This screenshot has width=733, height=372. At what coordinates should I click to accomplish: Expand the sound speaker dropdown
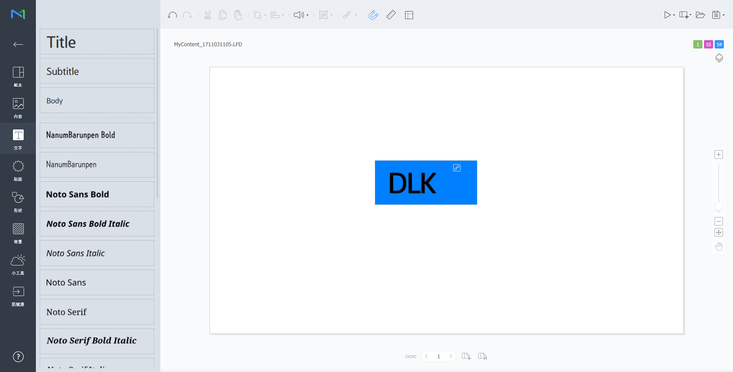308,15
